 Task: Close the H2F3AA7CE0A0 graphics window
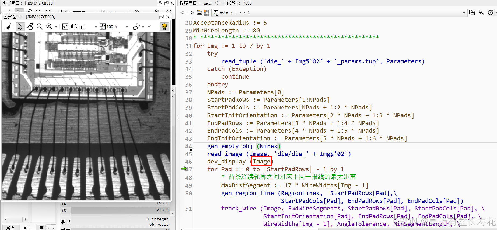coord(168,17)
